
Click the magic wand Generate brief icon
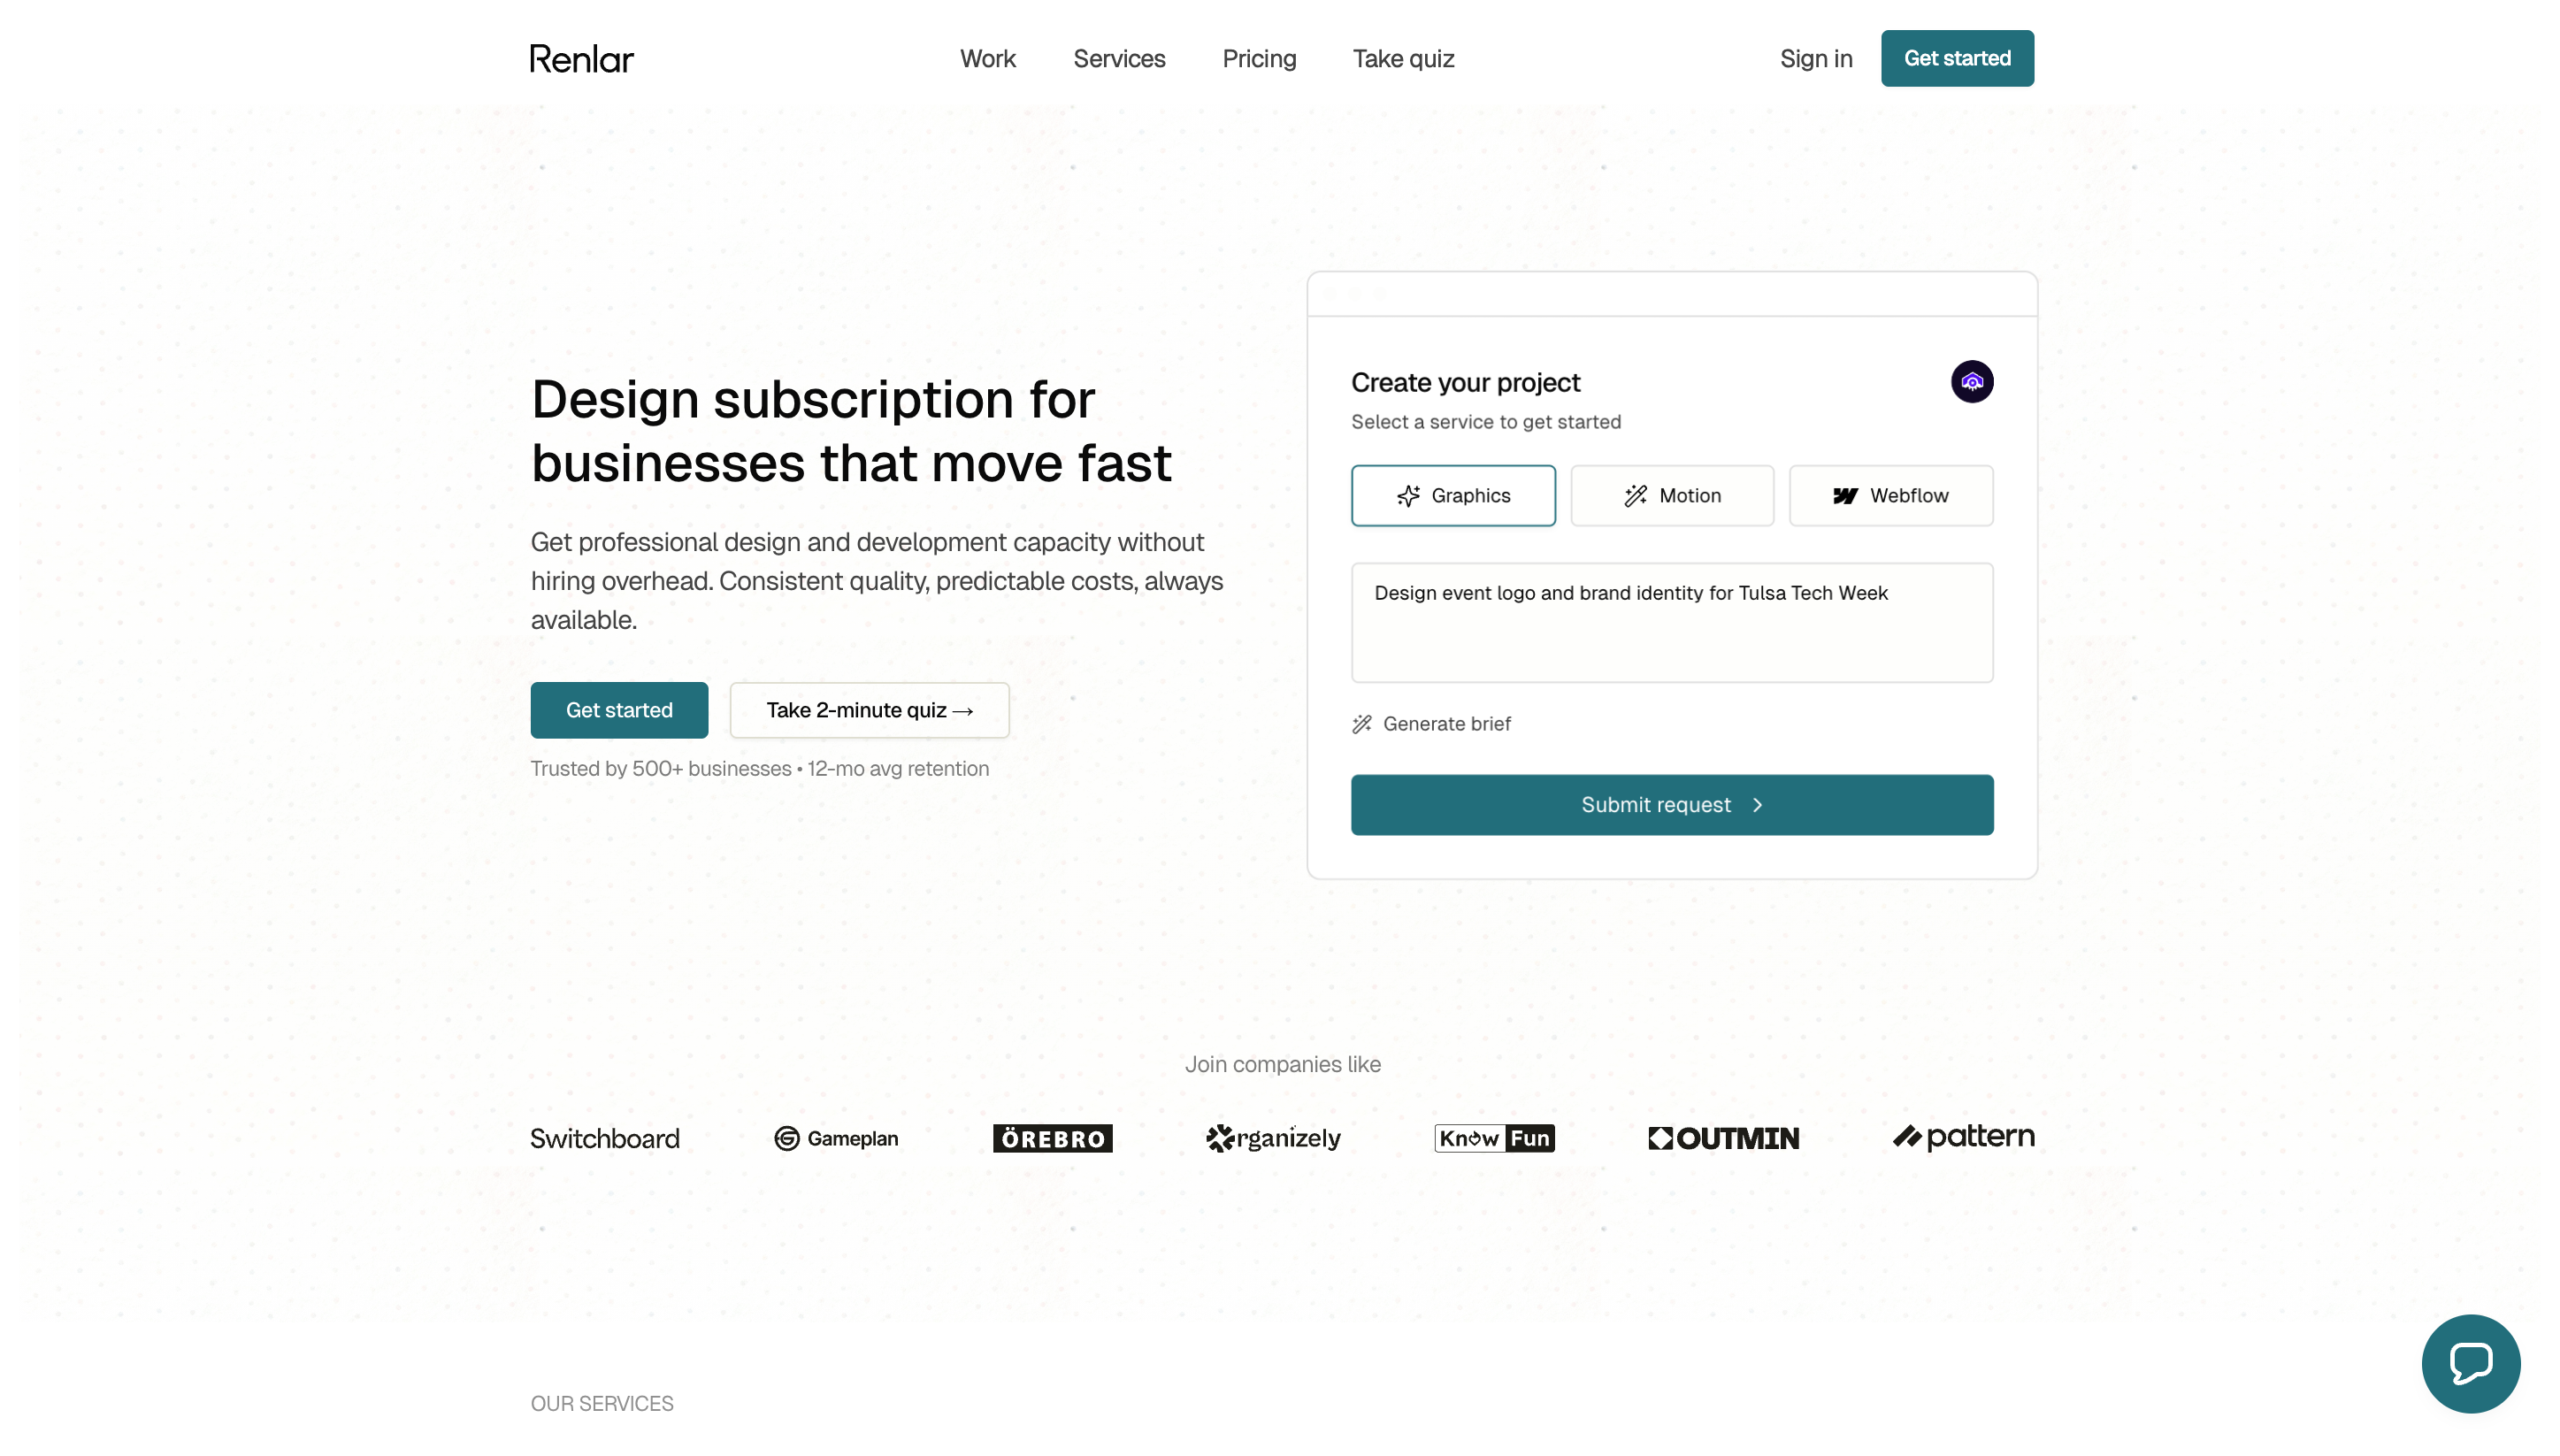pyautogui.click(x=1361, y=724)
